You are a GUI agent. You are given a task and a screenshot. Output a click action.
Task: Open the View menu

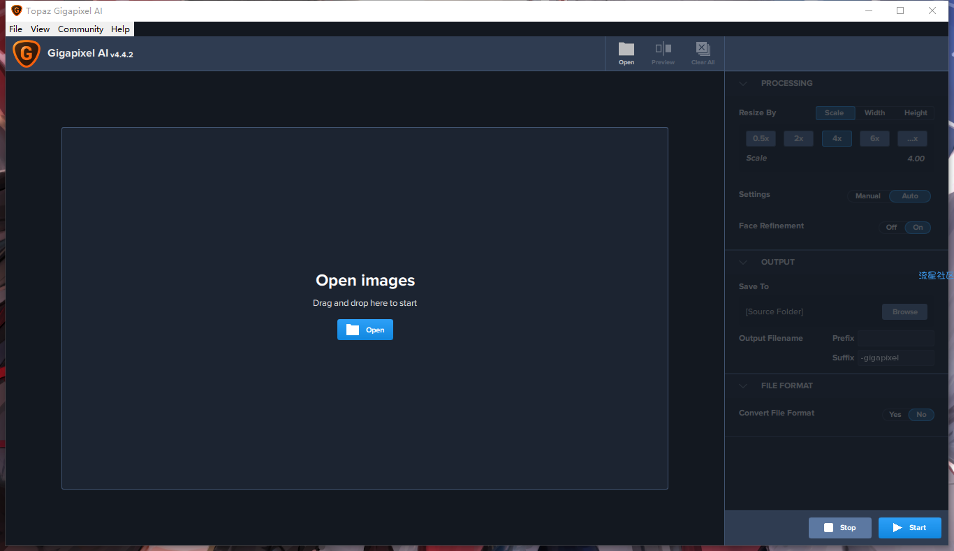pos(41,29)
